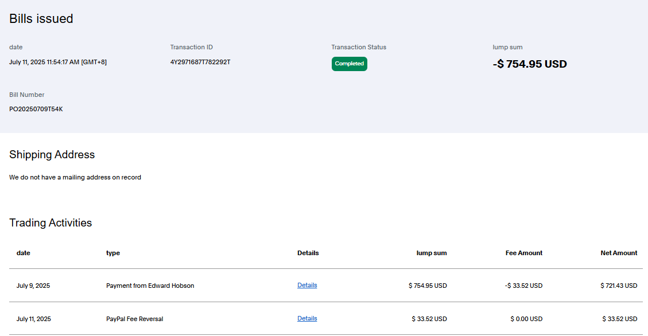
Task: Click the transaction timestamp with GMT+8
Action: point(58,62)
